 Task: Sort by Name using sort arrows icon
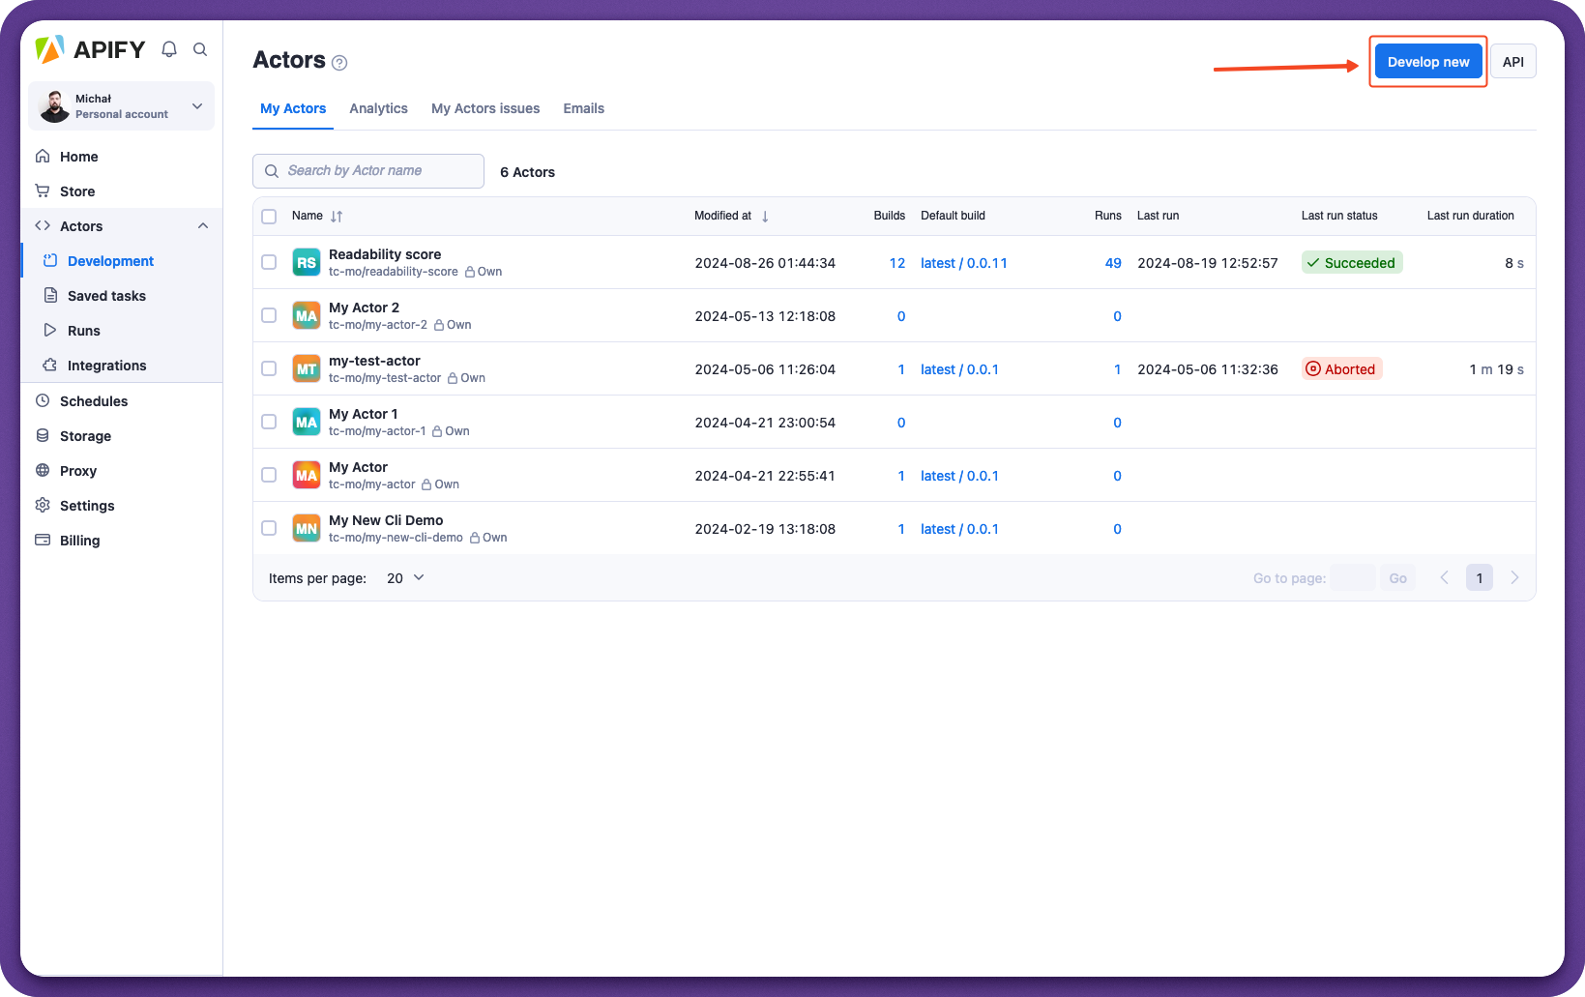pyautogui.click(x=337, y=217)
